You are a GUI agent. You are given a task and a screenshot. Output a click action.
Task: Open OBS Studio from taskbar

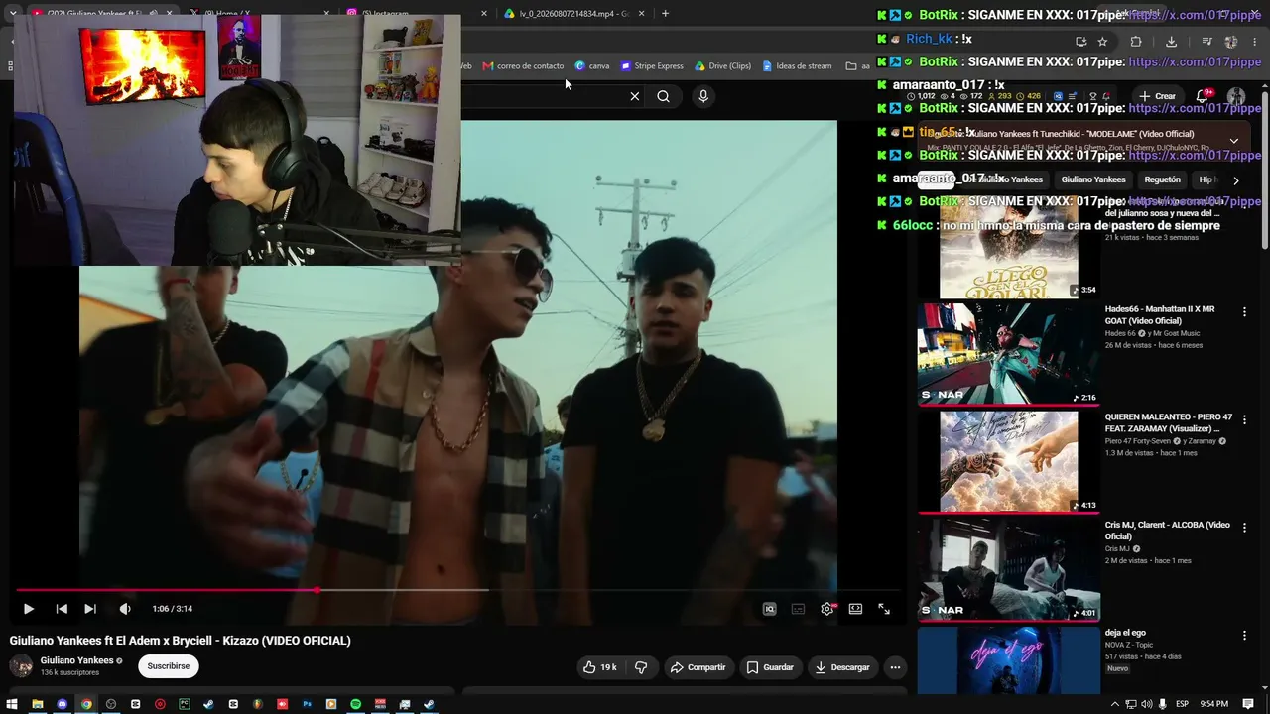click(x=111, y=704)
